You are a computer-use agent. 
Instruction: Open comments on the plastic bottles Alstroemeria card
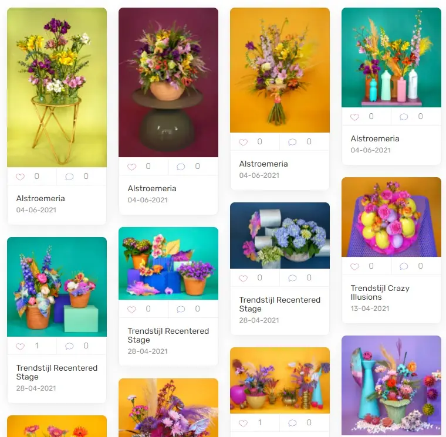point(404,117)
